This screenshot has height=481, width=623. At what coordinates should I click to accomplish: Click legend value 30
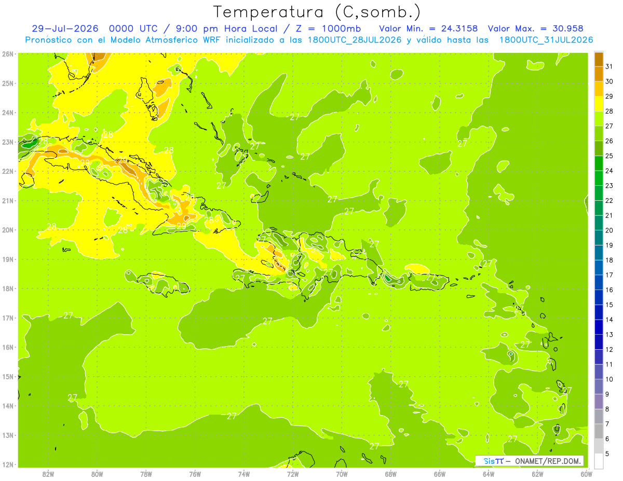609,81
